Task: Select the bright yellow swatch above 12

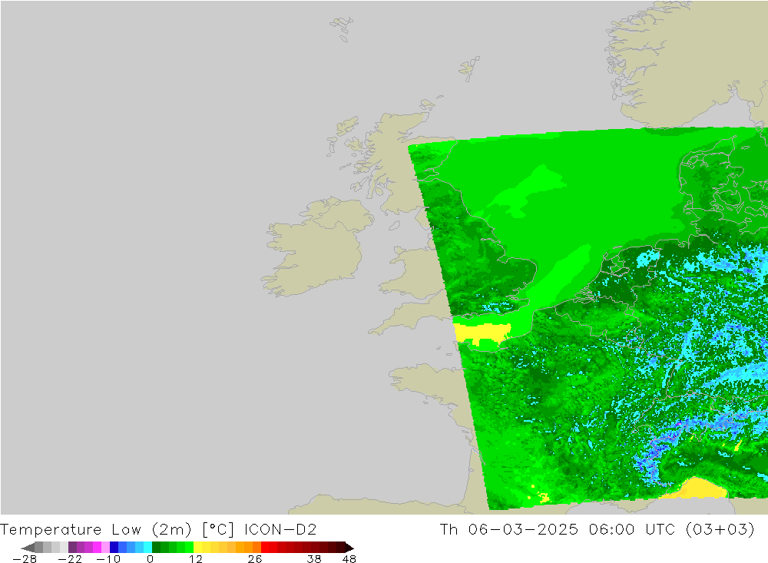Action: click(x=198, y=548)
